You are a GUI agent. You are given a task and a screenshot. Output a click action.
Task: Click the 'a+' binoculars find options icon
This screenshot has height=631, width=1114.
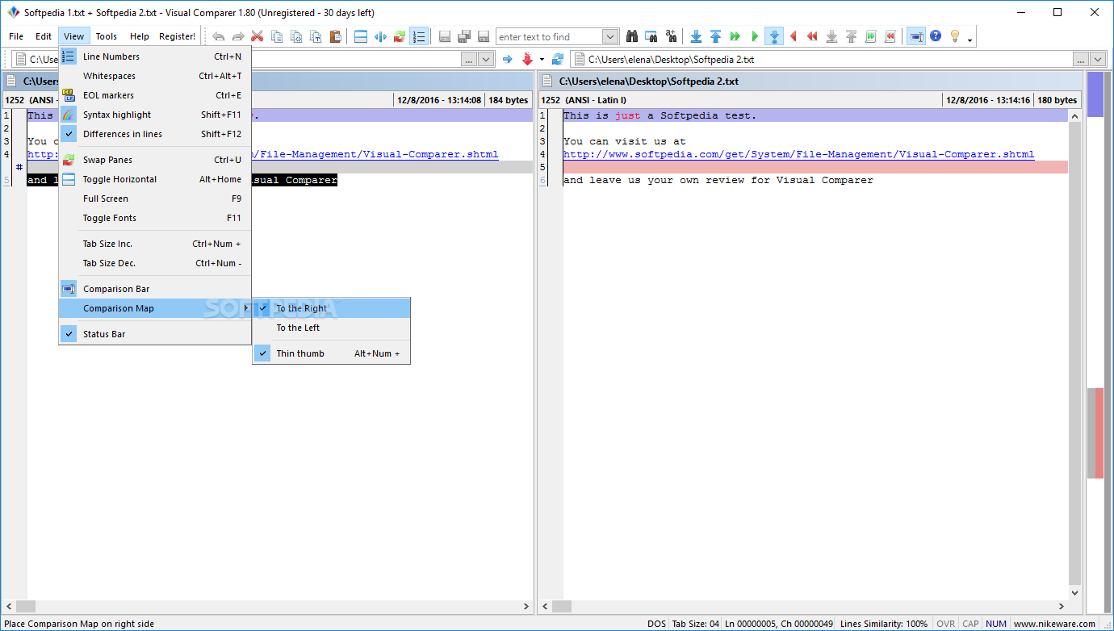671,36
